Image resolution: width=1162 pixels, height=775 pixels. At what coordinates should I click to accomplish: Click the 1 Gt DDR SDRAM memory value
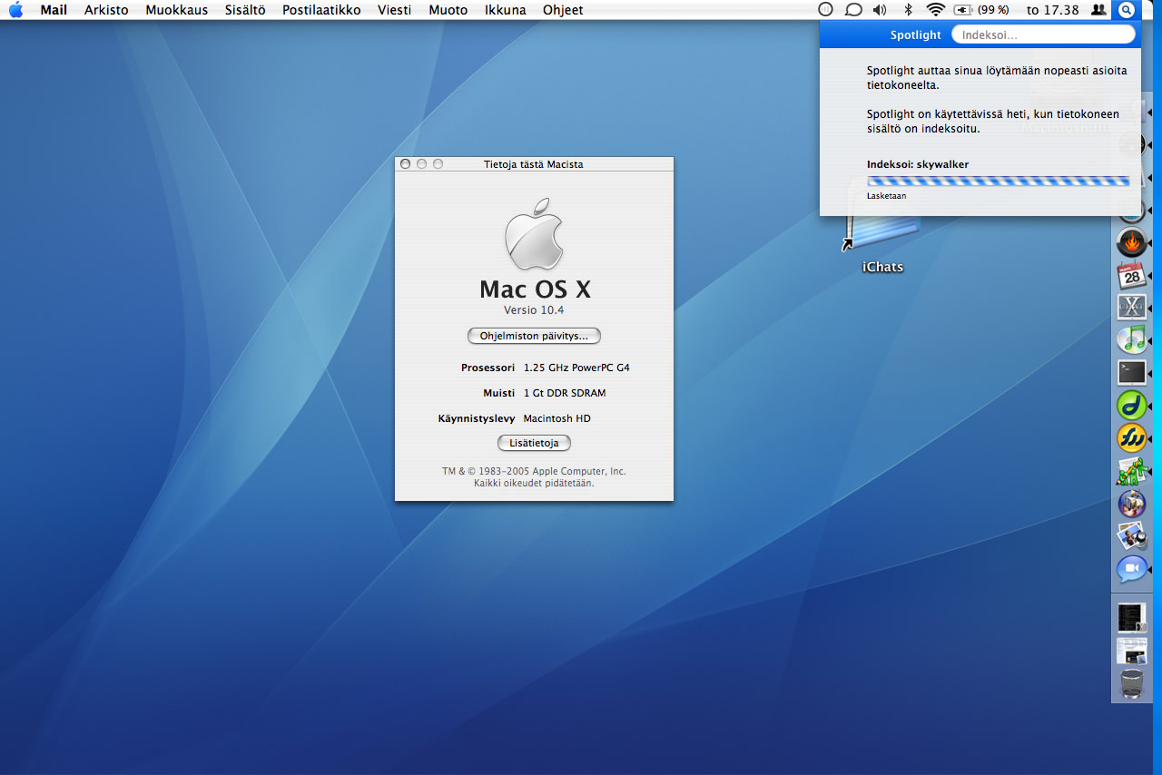click(565, 393)
